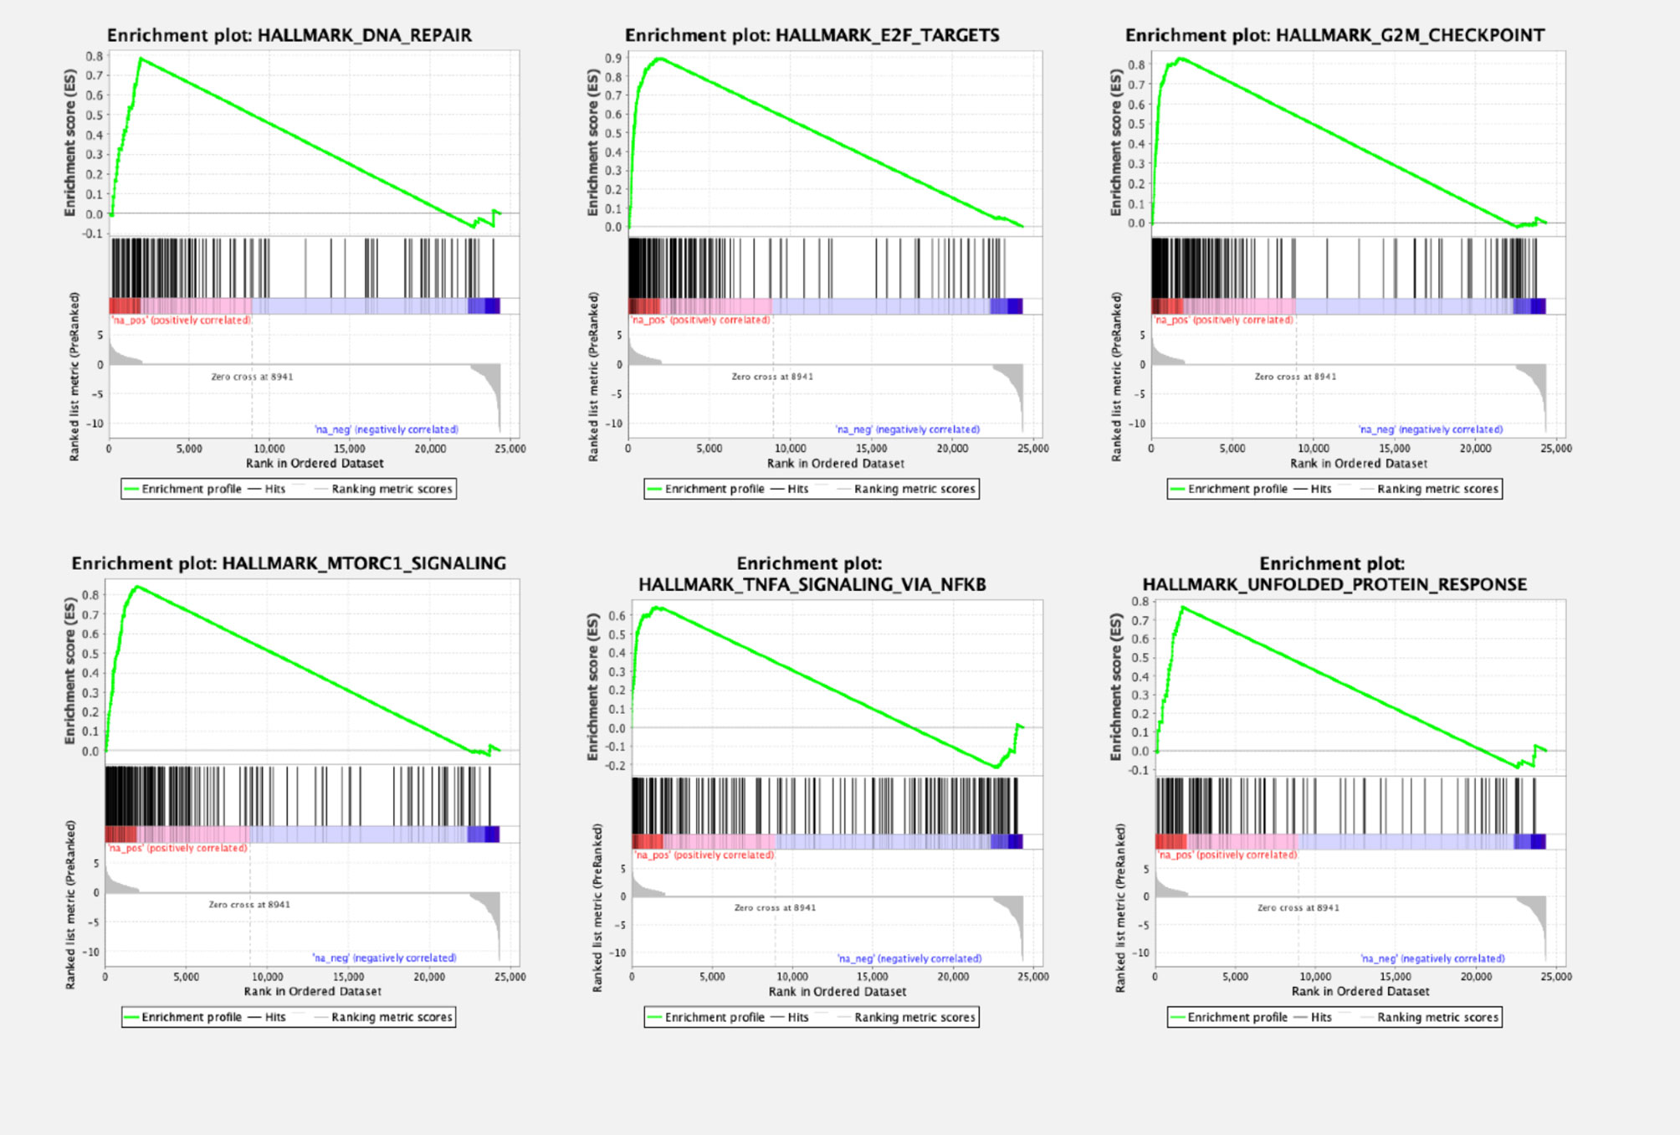Select 'Hits' legend entry in G2M_CHECKPOINT plot

click(1313, 489)
